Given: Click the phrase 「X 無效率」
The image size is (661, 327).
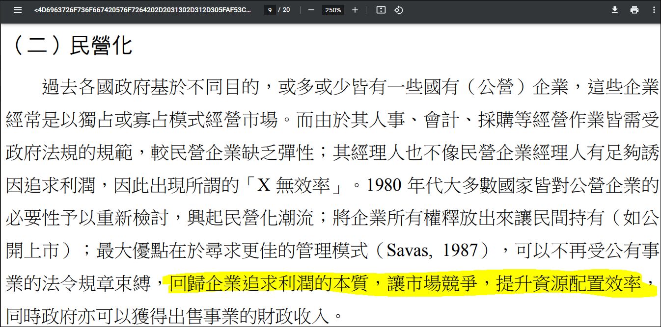Looking at the screenshot, I should coord(299,186).
